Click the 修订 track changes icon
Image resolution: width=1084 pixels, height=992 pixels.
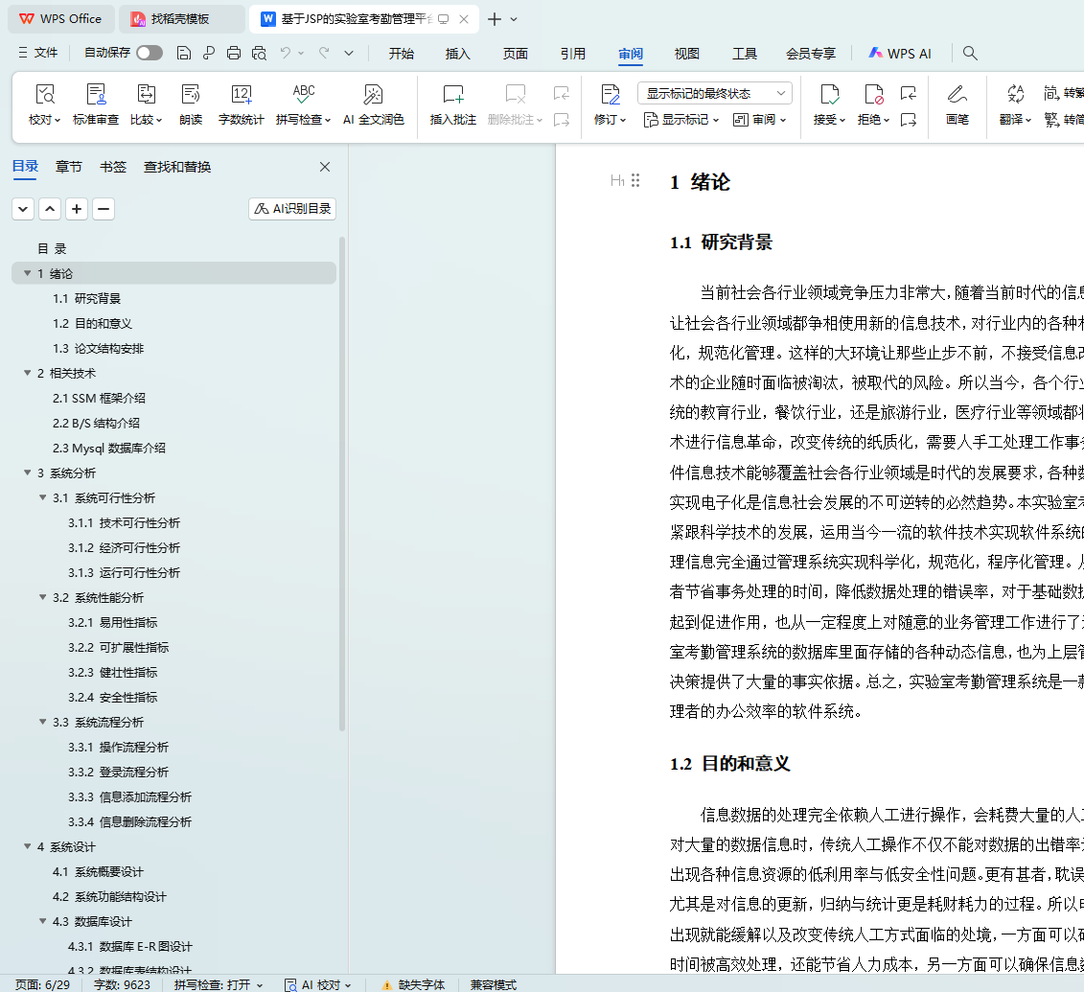pos(610,94)
